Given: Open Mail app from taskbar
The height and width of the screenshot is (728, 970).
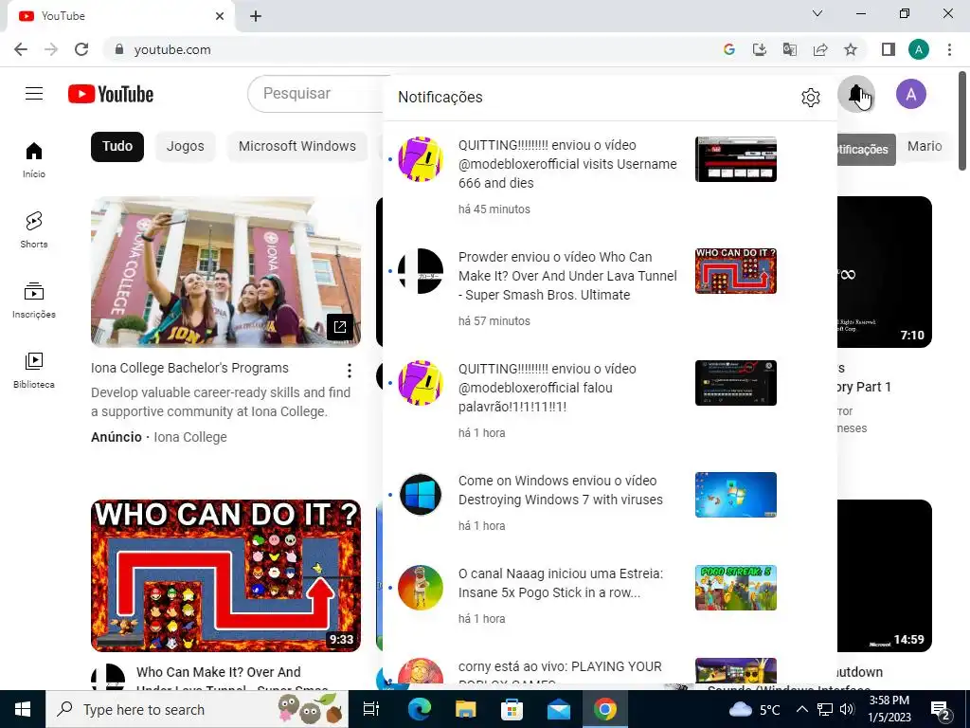Looking at the screenshot, I should point(559,709).
